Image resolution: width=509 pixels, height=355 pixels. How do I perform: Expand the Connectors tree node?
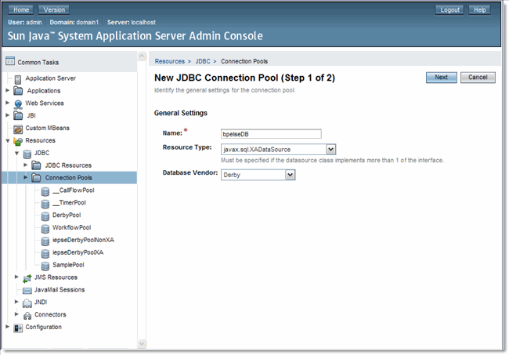click(16, 314)
